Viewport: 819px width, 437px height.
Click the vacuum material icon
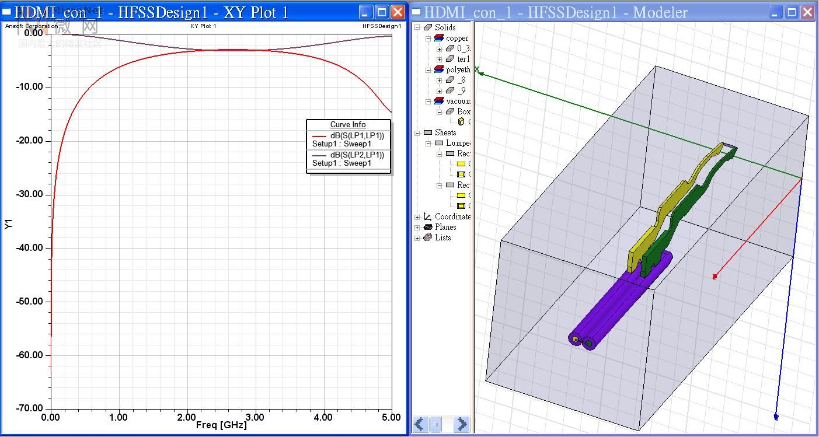coord(439,101)
